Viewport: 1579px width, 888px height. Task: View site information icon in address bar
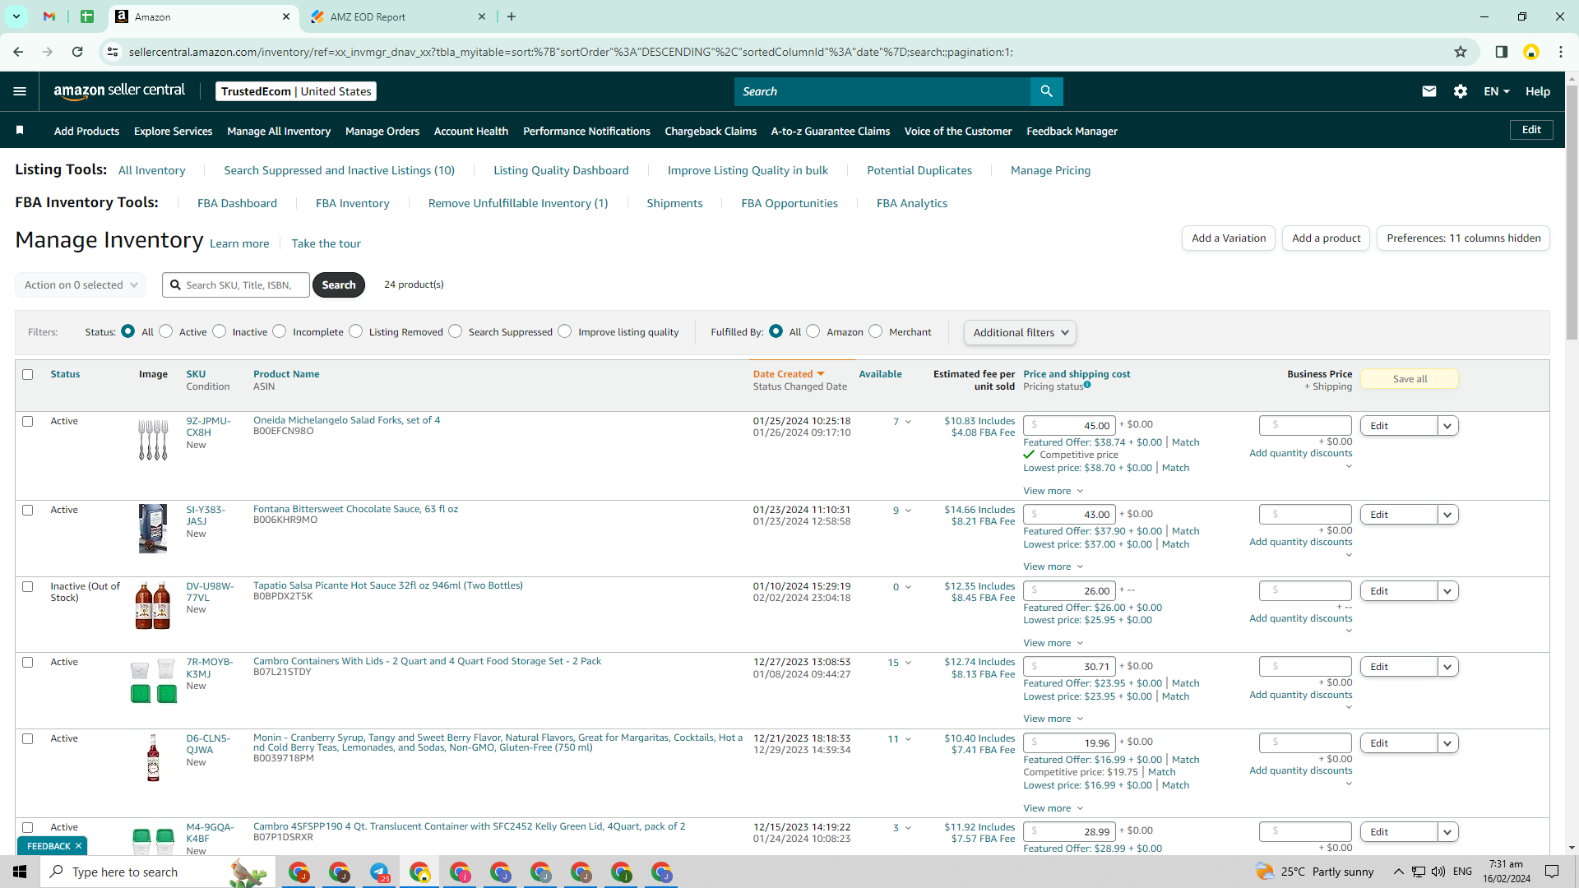(x=113, y=52)
